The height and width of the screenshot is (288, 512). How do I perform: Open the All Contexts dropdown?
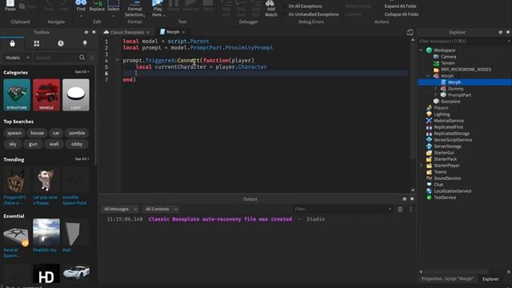[162, 209]
